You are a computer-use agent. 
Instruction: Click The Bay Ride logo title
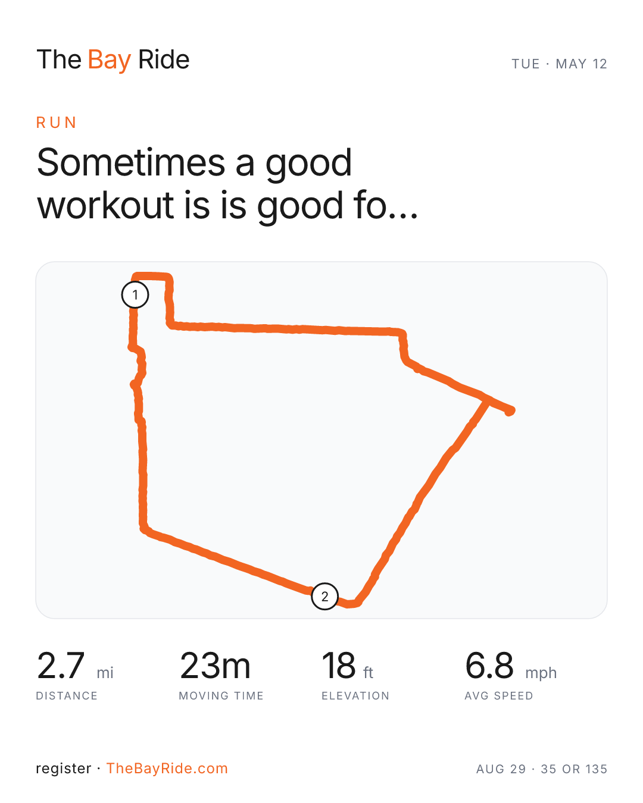pyautogui.click(x=113, y=60)
